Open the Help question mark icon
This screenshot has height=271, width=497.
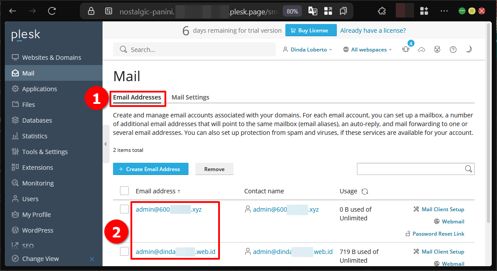pyautogui.click(x=453, y=49)
